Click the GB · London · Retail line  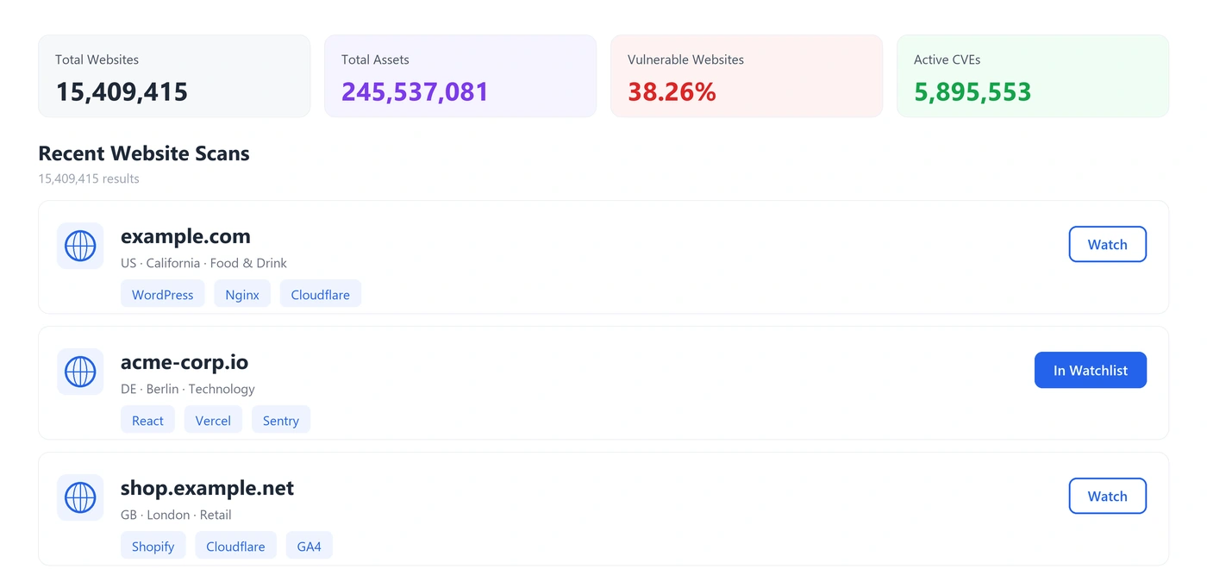(176, 515)
